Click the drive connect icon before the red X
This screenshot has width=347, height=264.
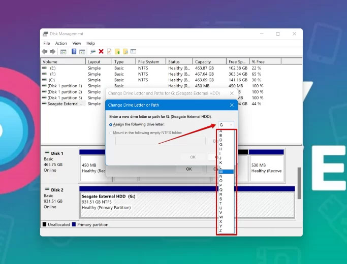[93, 52]
